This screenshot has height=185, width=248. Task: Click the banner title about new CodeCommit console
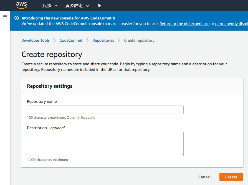(x=68, y=18)
